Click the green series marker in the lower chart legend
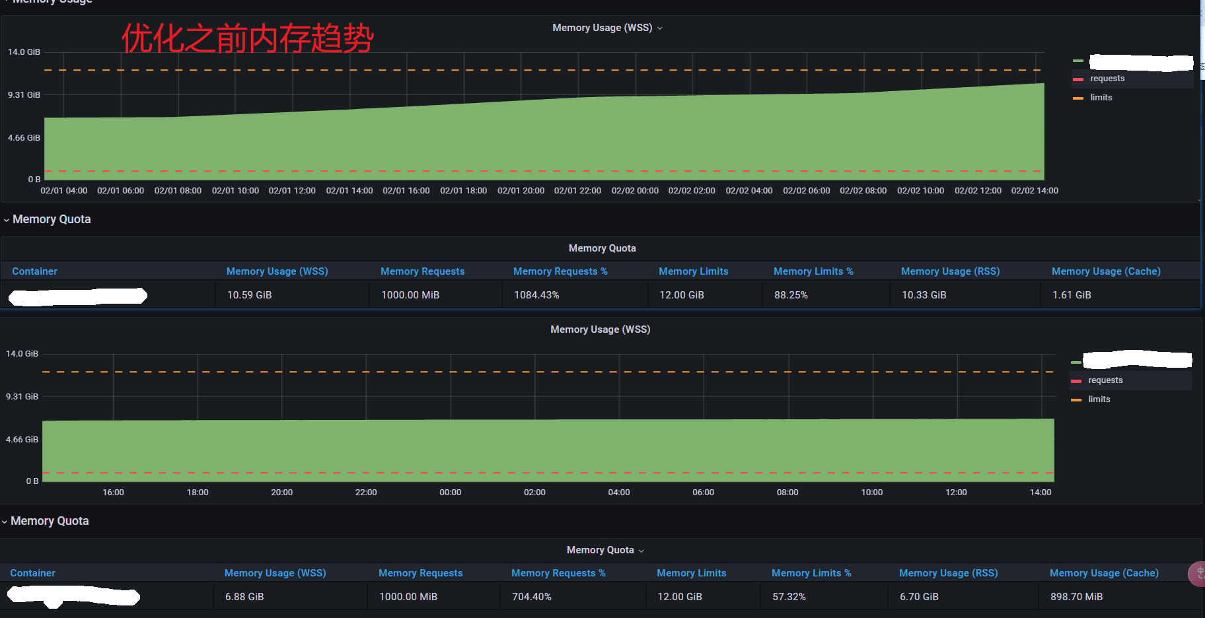Screen dimensions: 1205x618 [1076, 362]
